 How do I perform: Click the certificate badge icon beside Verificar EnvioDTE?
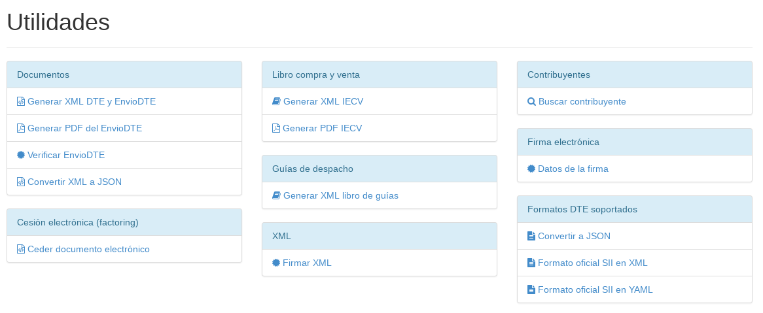coord(21,155)
